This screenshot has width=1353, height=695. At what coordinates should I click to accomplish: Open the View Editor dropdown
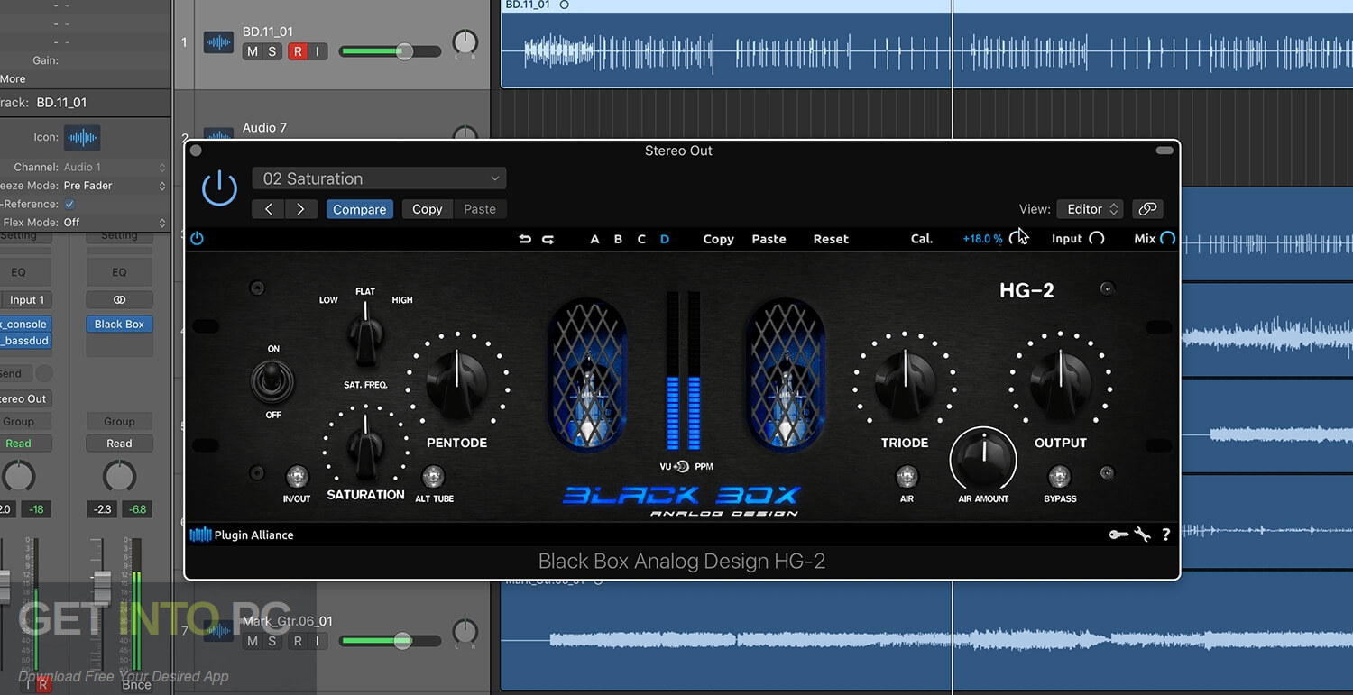[1090, 209]
